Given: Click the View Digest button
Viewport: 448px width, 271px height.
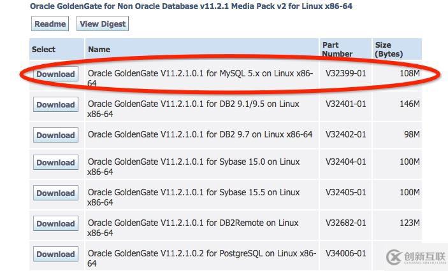Looking at the screenshot, I should (103, 24).
